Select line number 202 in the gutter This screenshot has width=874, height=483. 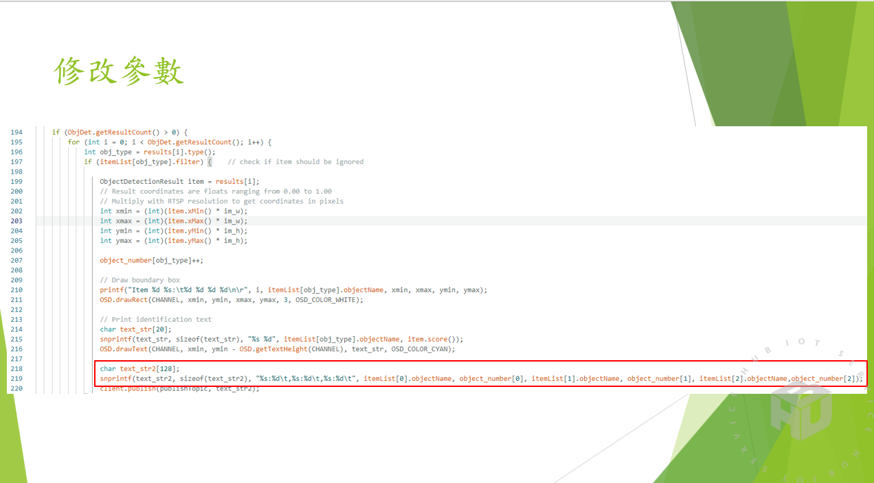(16, 211)
